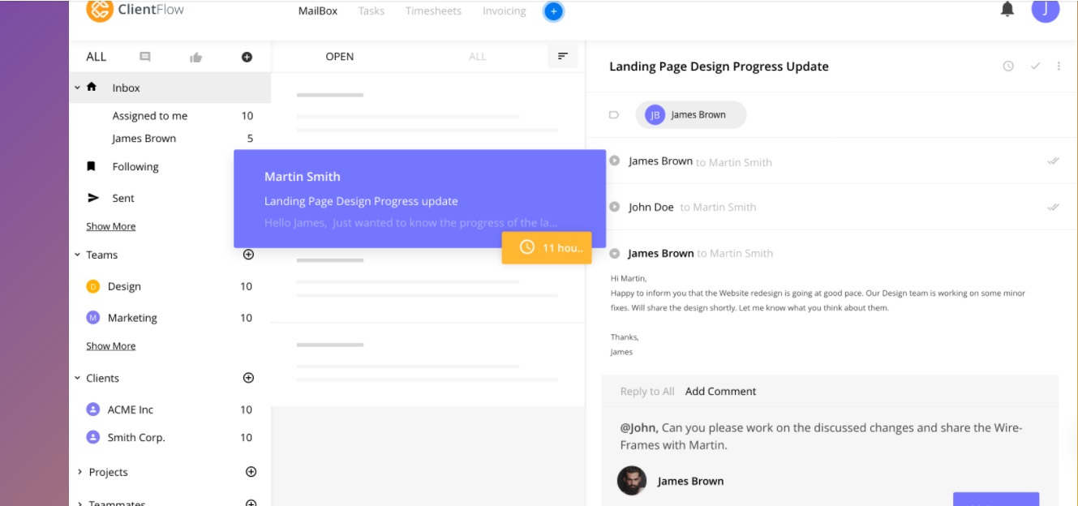Click the ACME Inc client icon
Viewport: 1078px width, 506px height.
(x=92, y=410)
